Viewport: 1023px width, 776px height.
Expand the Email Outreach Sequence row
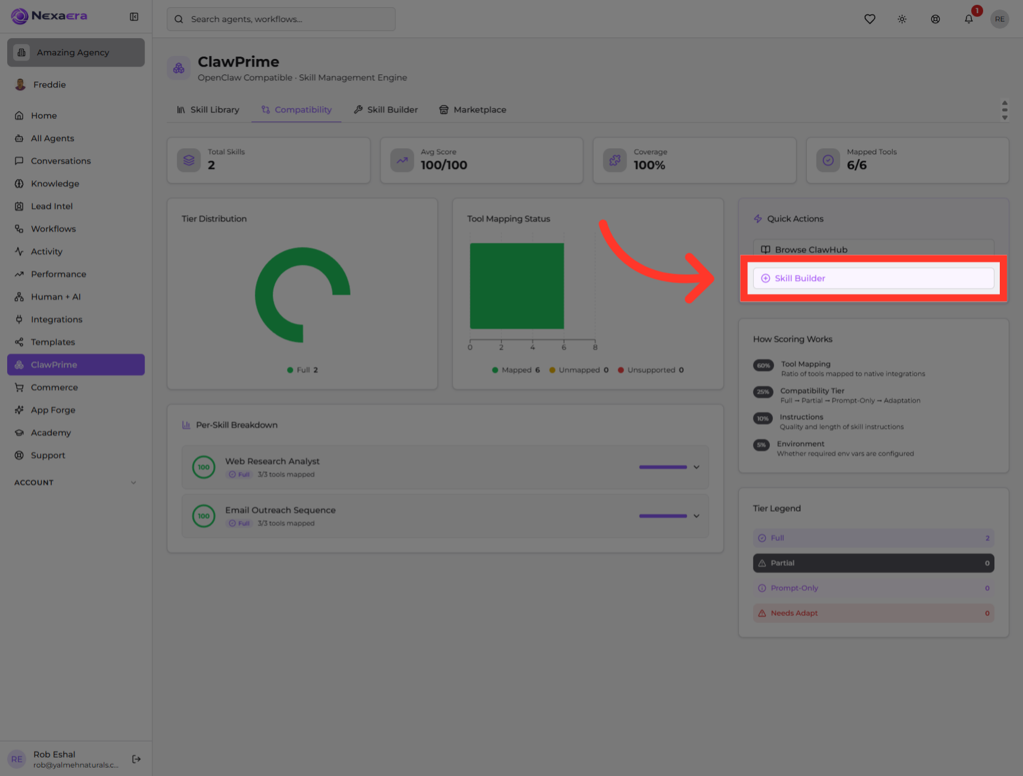(445, 516)
